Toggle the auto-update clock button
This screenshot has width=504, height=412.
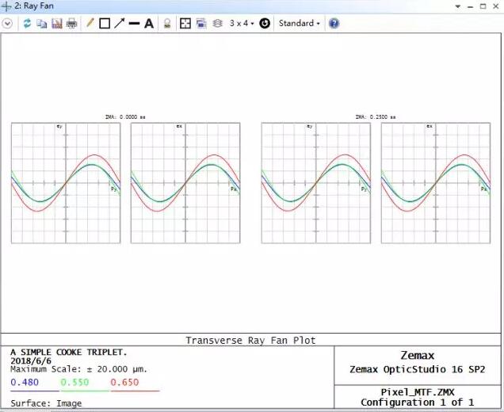pos(265,23)
